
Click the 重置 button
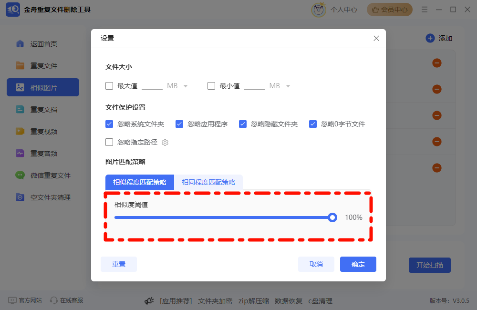pyautogui.click(x=119, y=264)
